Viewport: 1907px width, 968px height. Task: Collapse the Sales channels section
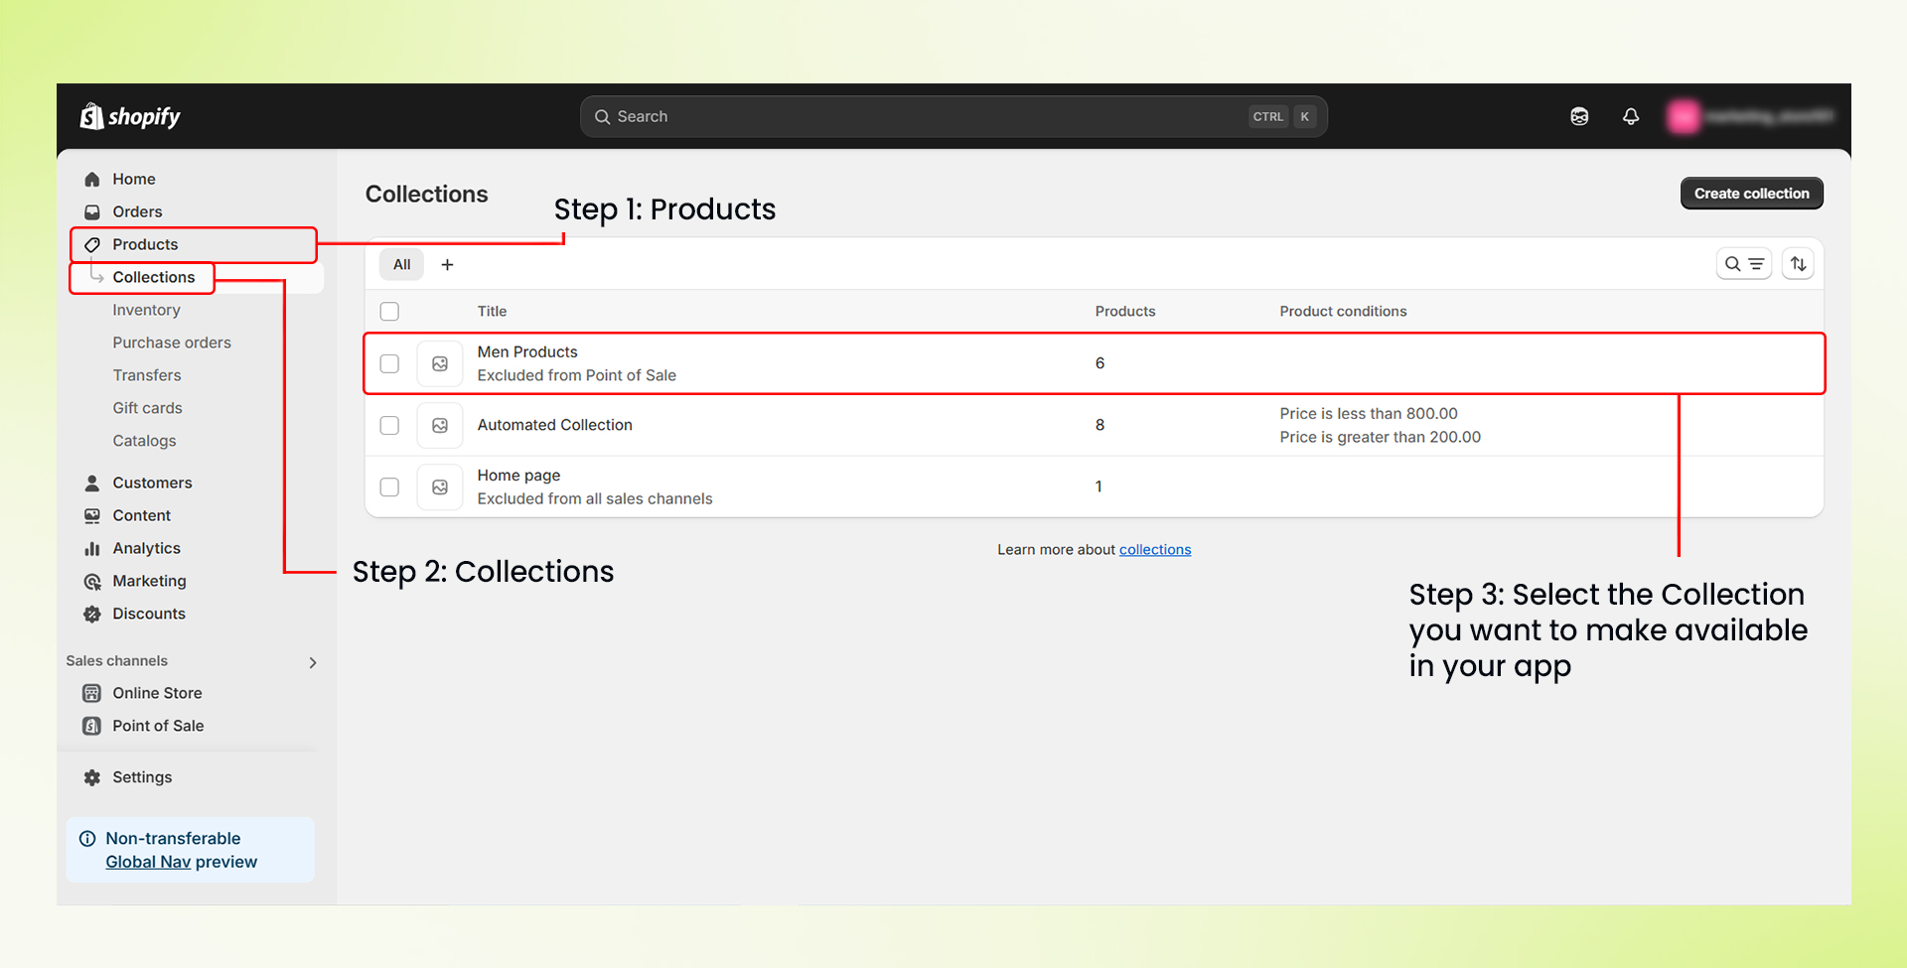point(313,661)
